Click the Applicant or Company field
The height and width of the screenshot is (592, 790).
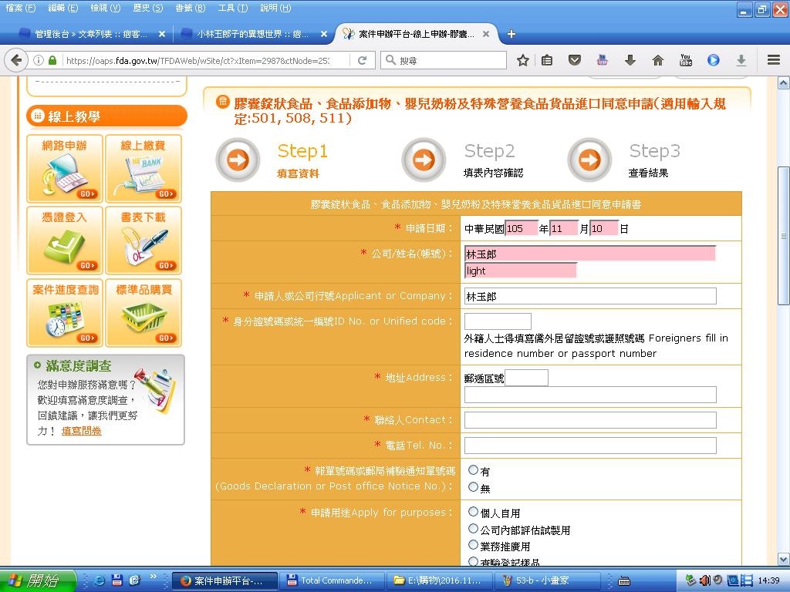click(590, 296)
